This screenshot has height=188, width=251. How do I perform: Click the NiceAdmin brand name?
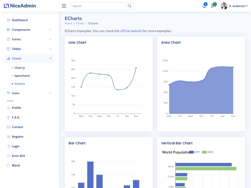[23, 6]
